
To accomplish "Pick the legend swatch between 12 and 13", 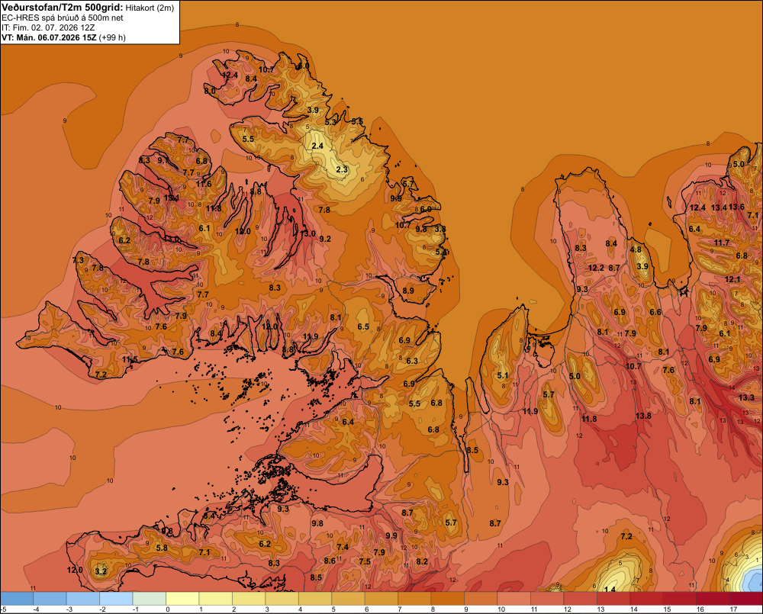I will 581,599.
